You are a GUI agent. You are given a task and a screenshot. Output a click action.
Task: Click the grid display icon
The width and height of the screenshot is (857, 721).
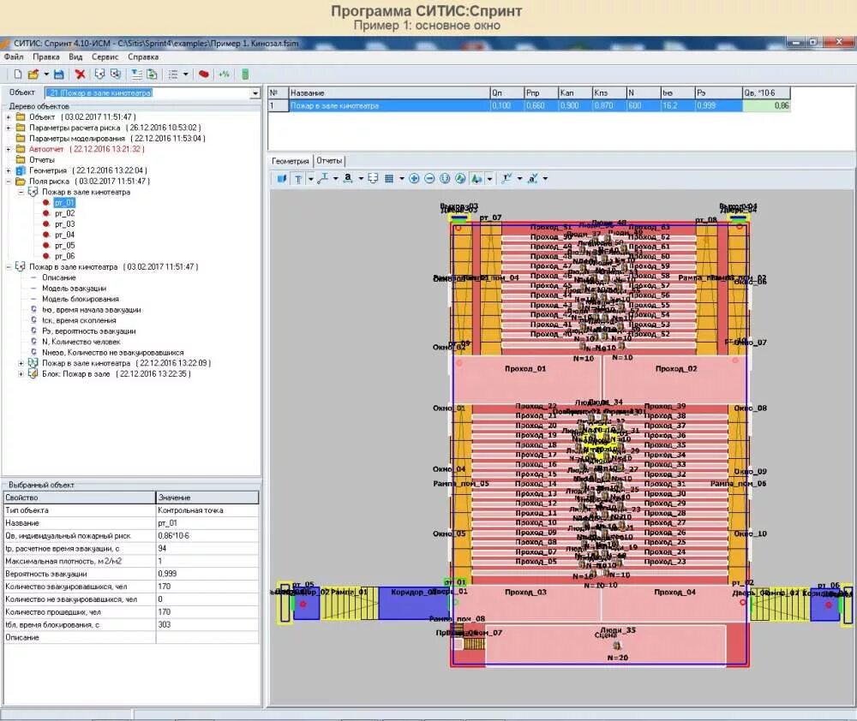[x=389, y=179]
